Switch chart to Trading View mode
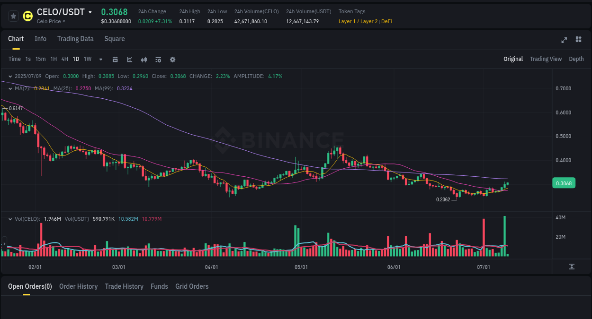Image resolution: width=592 pixels, height=319 pixels. pyautogui.click(x=546, y=59)
